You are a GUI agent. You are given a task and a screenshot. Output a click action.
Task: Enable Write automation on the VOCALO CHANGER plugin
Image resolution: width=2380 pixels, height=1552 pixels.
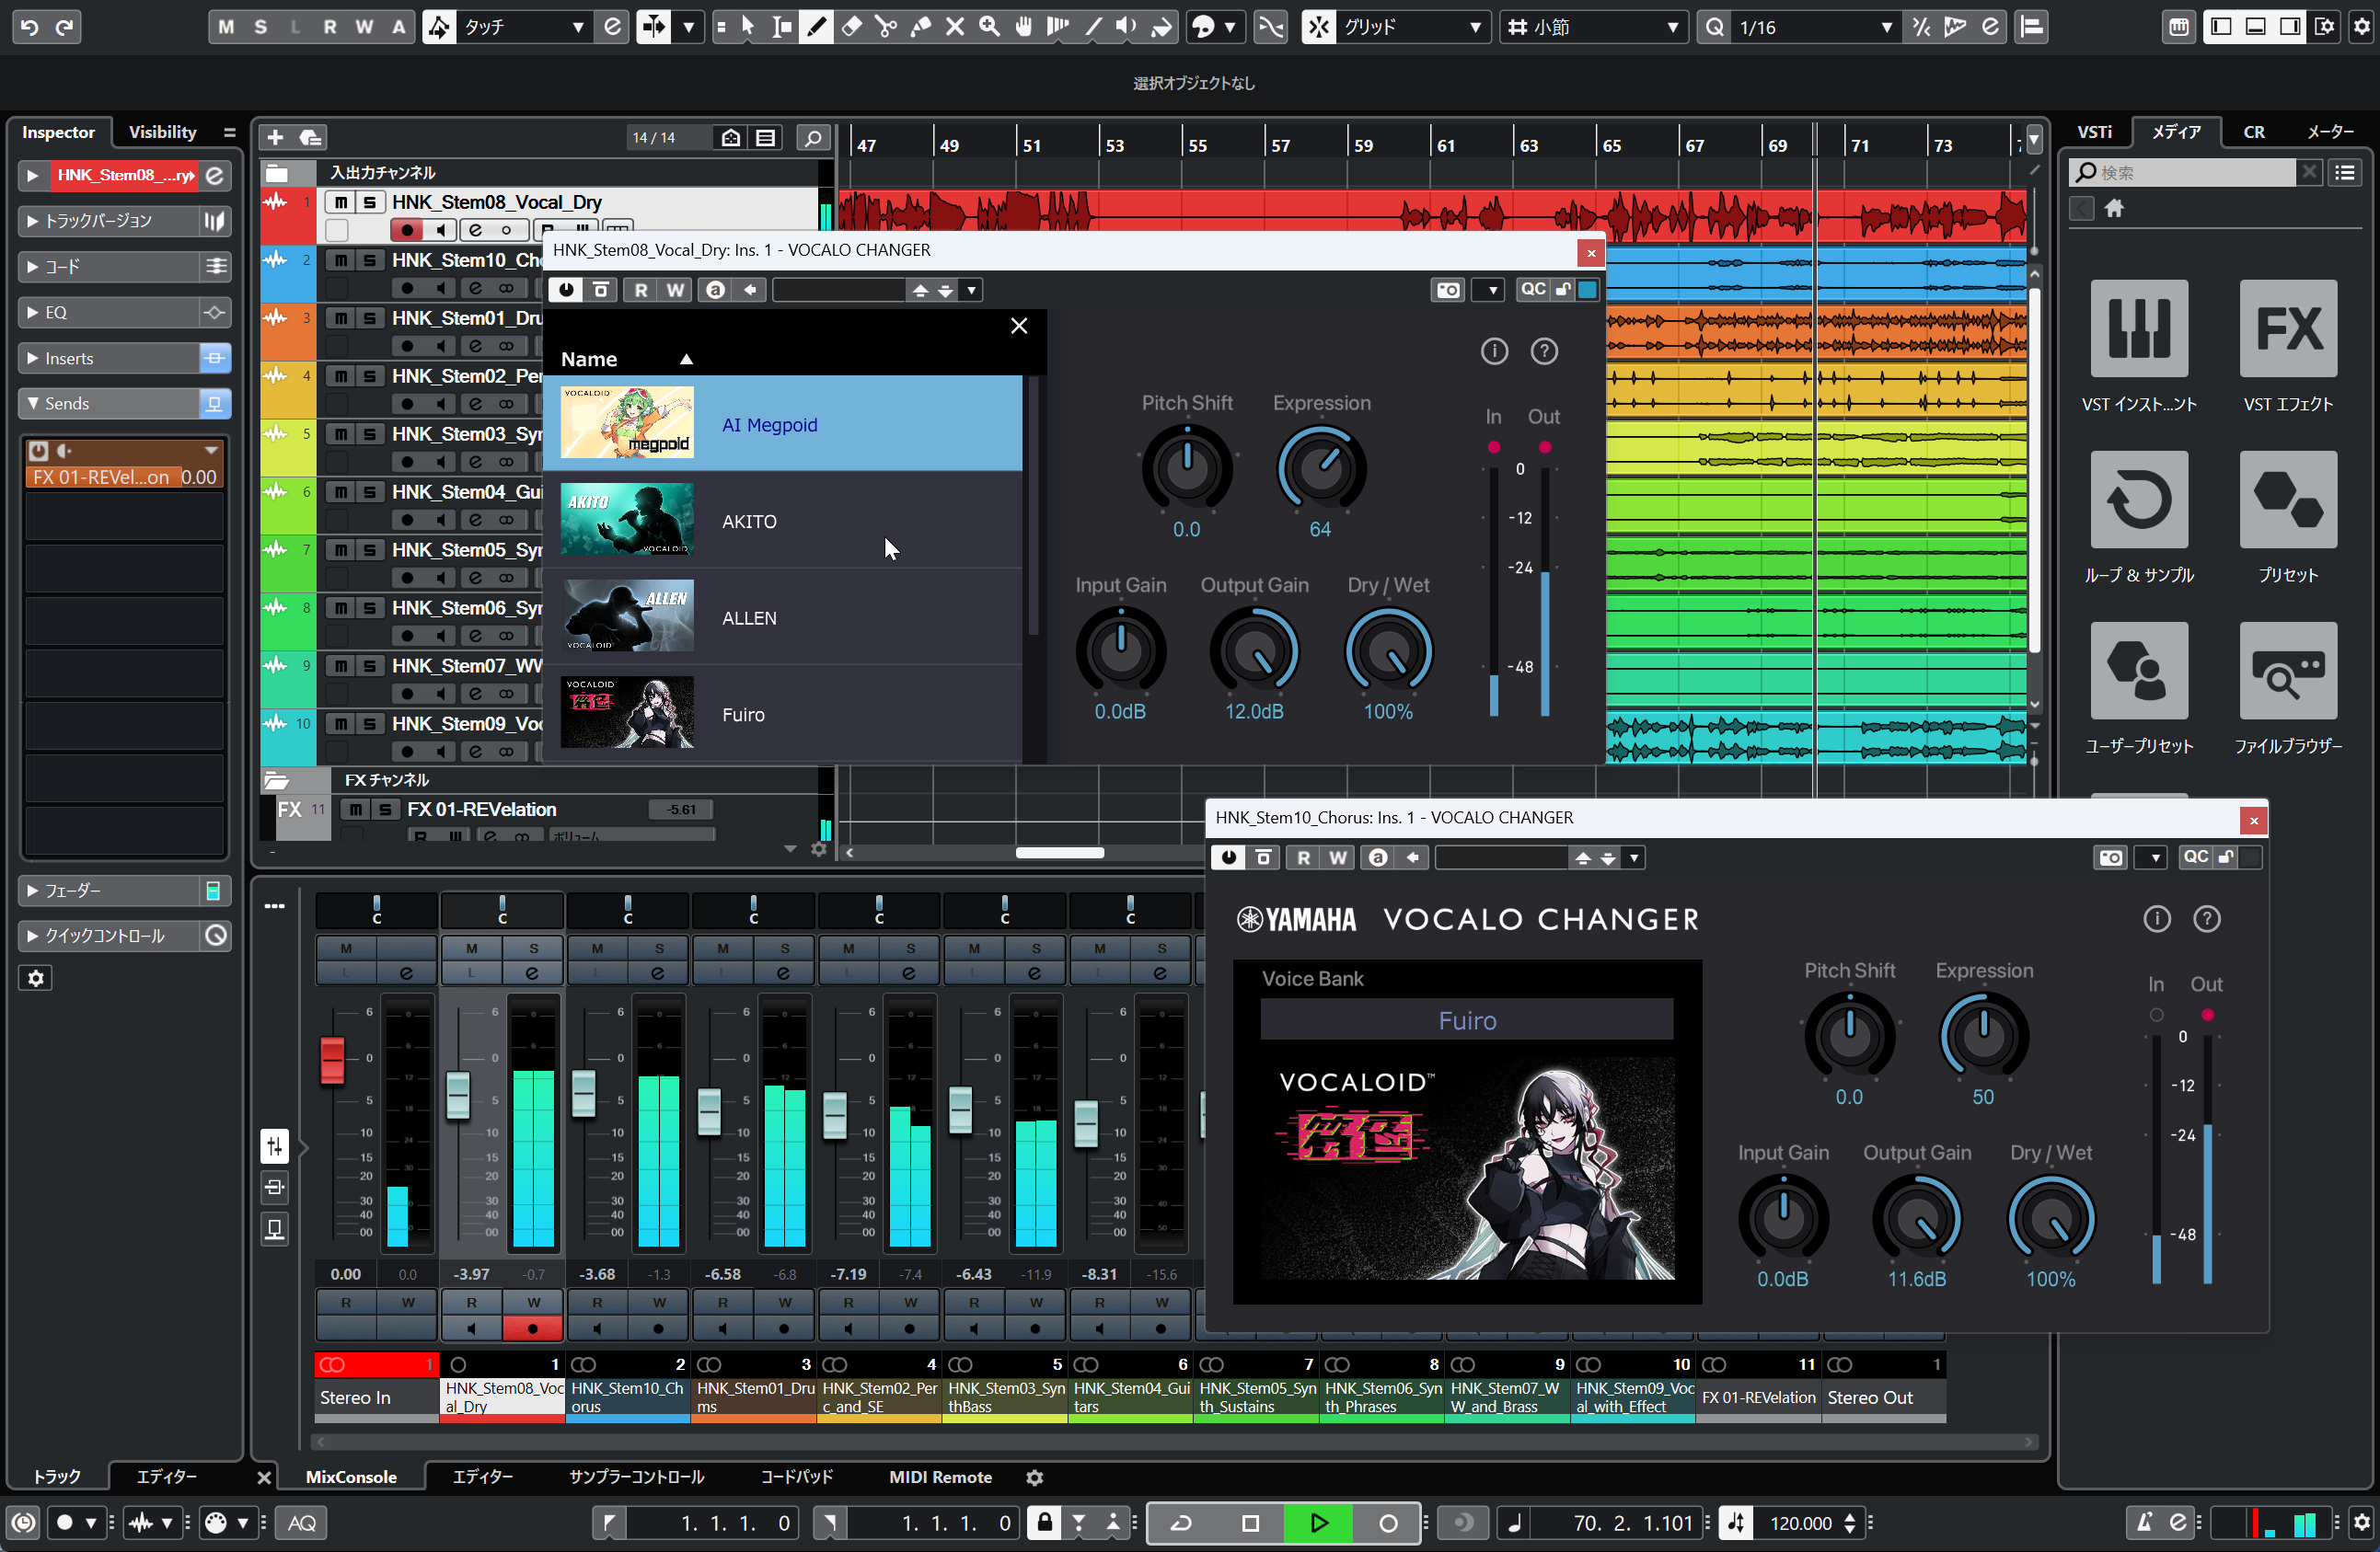tap(675, 290)
